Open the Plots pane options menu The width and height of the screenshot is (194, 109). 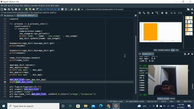[x=192, y=13]
